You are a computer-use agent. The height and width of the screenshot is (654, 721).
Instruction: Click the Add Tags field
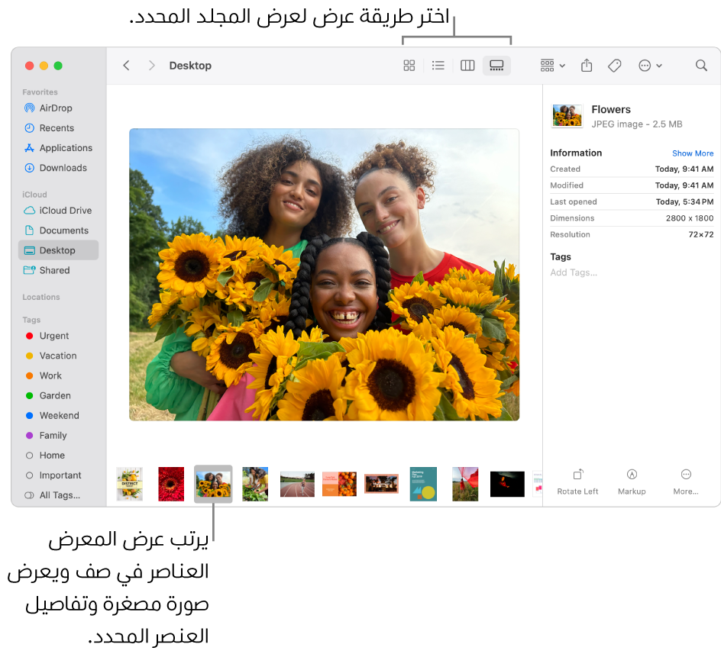click(x=574, y=272)
